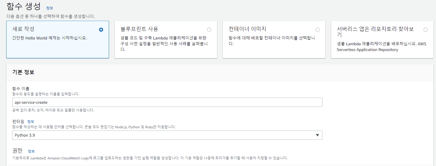Open the 정보 link next to 런타임

click(31, 121)
